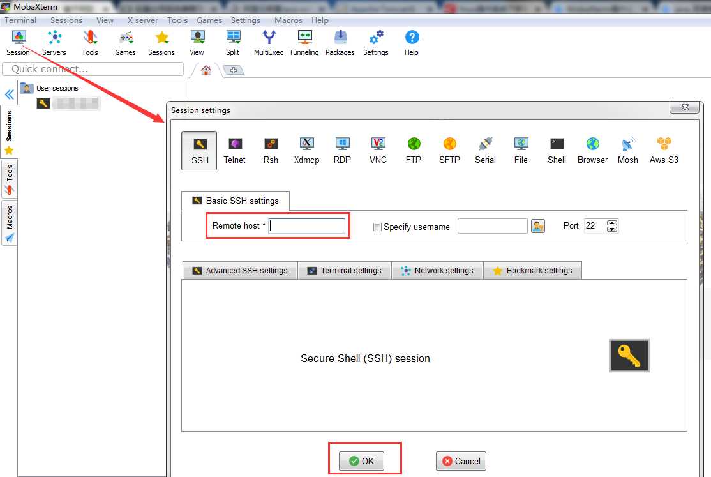Switch to Bookmark settings tab

(x=532, y=271)
